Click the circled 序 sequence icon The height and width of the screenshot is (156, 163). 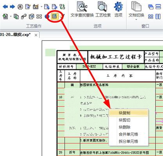[x=20, y=7]
